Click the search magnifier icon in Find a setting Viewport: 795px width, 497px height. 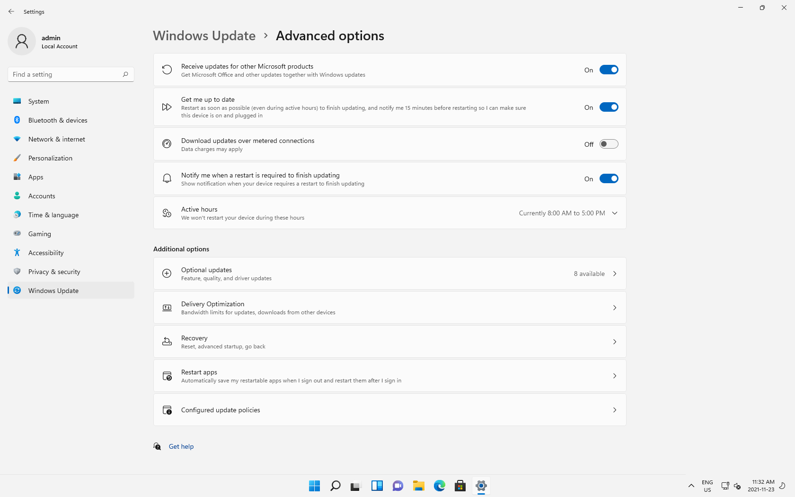[x=125, y=74]
